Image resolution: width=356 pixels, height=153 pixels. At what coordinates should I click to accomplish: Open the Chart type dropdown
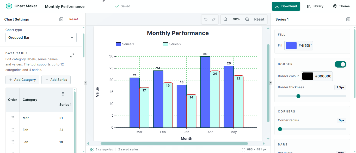click(41, 37)
